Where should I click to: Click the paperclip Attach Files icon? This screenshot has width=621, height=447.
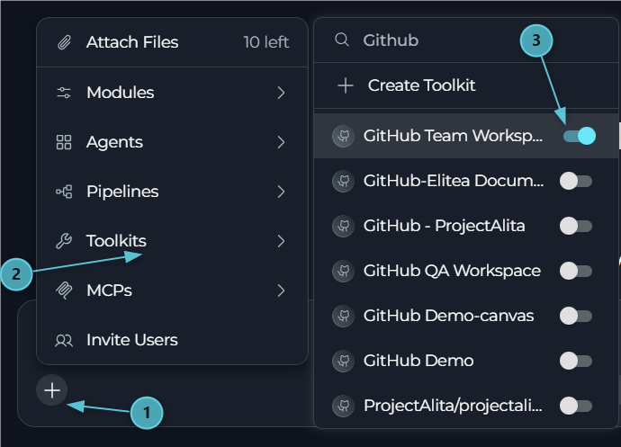[x=64, y=42]
